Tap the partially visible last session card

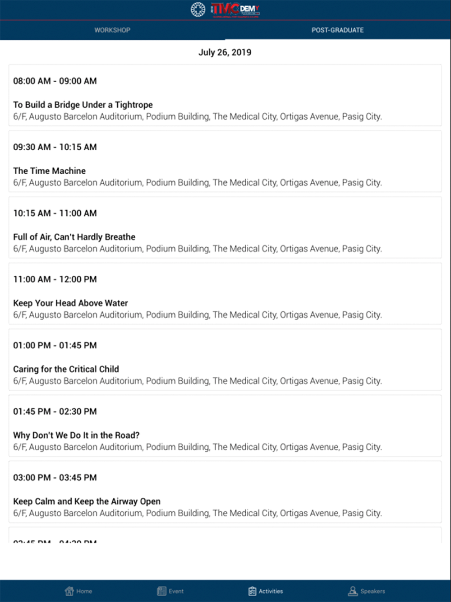(x=225, y=535)
